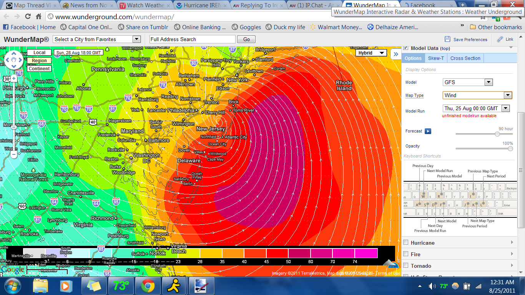Open the Map Type dropdown showing Wind

pos(477,95)
